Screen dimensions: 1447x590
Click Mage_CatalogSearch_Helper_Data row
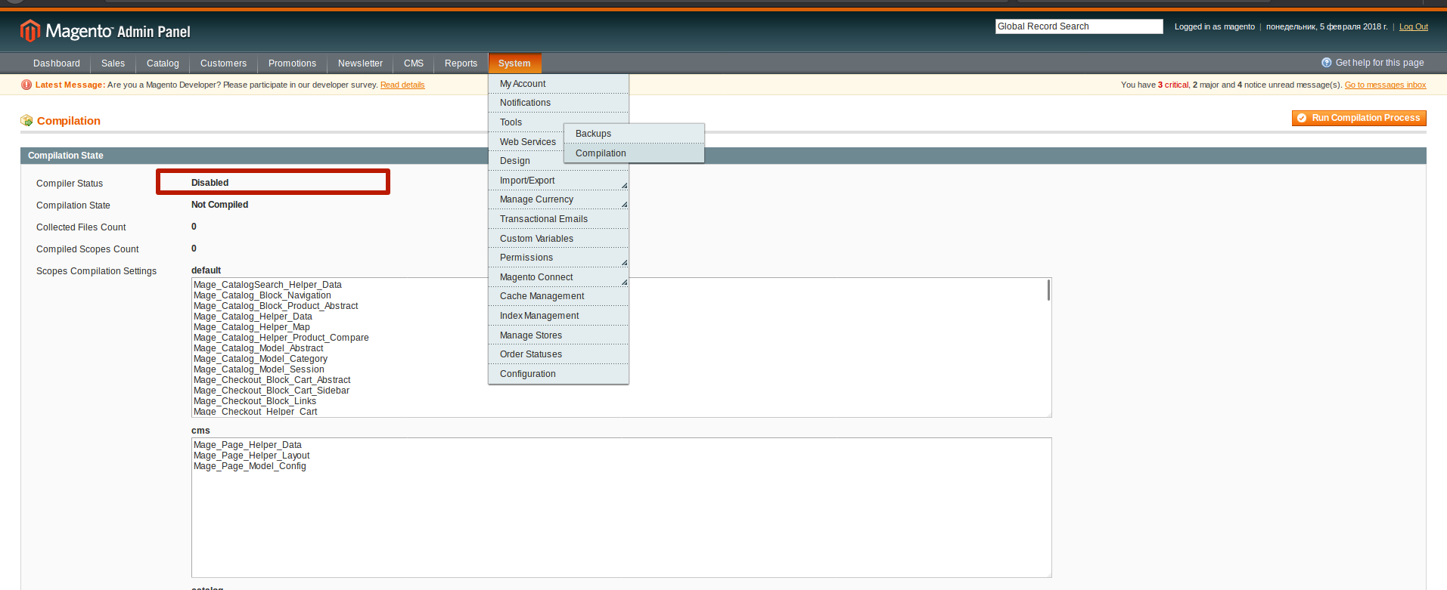point(268,285)
